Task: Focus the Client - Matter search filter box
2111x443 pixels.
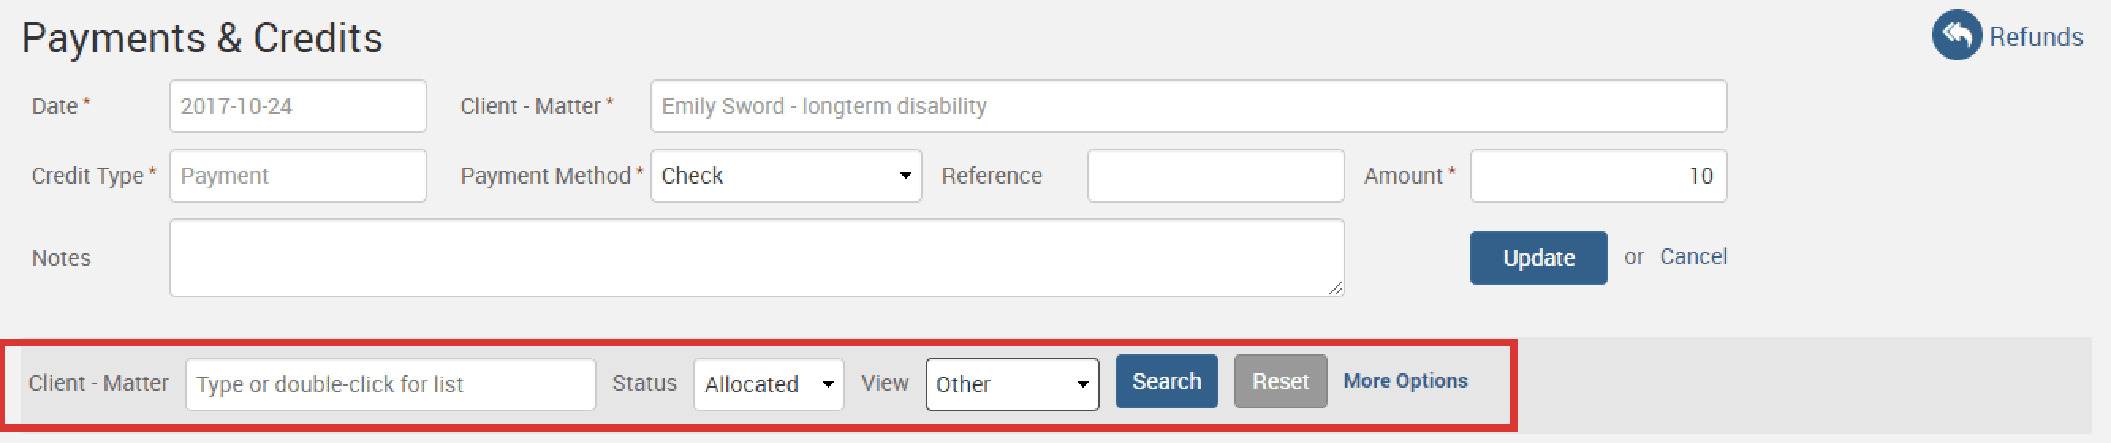Action: 390,384
